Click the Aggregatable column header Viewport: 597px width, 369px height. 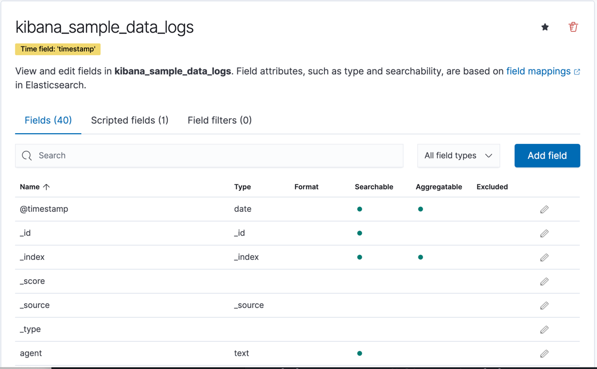[438, 187]
